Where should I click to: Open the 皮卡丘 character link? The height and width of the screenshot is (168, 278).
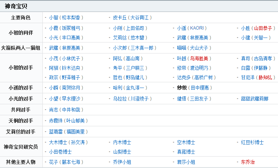[x=120, y=17]
